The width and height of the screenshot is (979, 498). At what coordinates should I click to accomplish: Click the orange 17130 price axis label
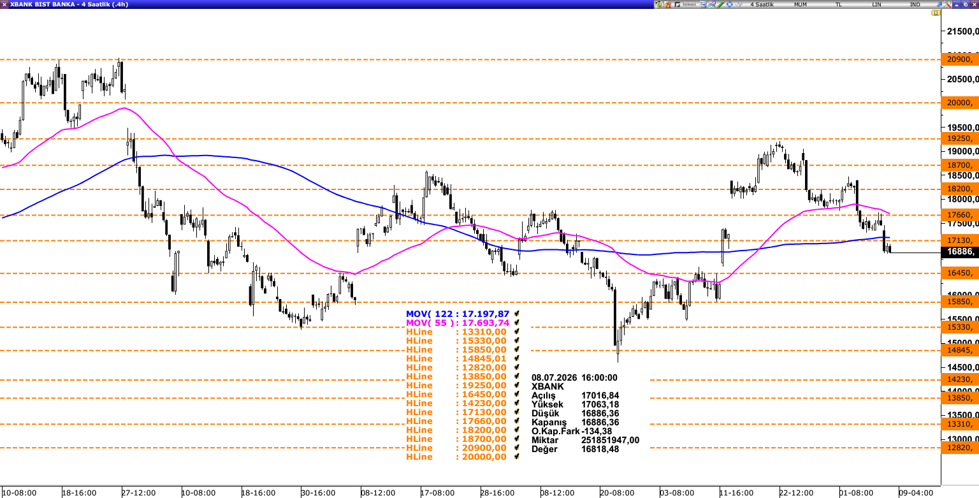pyautogui.click(x=960, y=240)
